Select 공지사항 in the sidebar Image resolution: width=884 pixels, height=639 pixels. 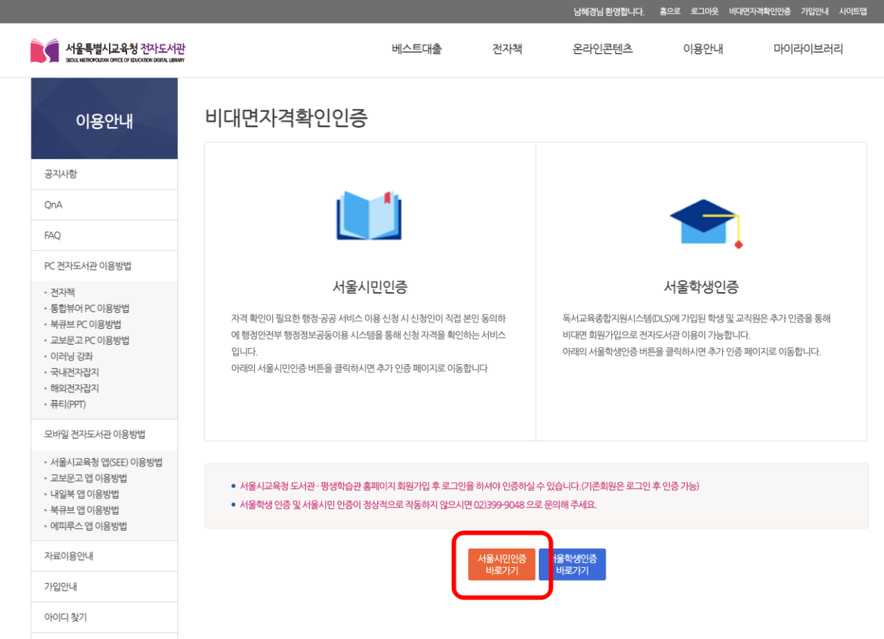coord(104,174)
